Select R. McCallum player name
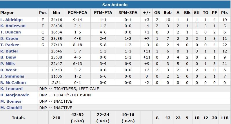The height and width of the screenshot is (124, 231). (13, 83)
